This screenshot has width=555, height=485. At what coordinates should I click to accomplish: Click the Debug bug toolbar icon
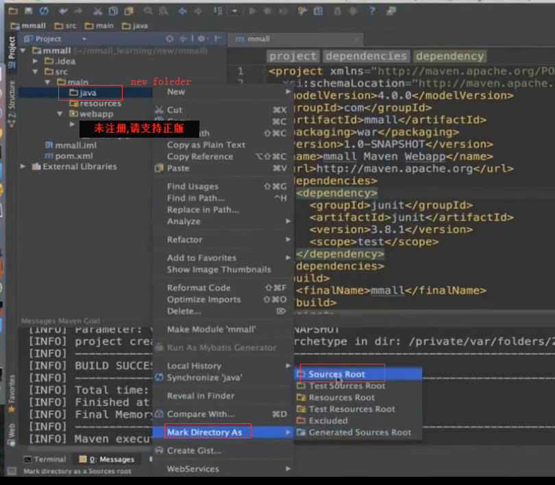268,12
